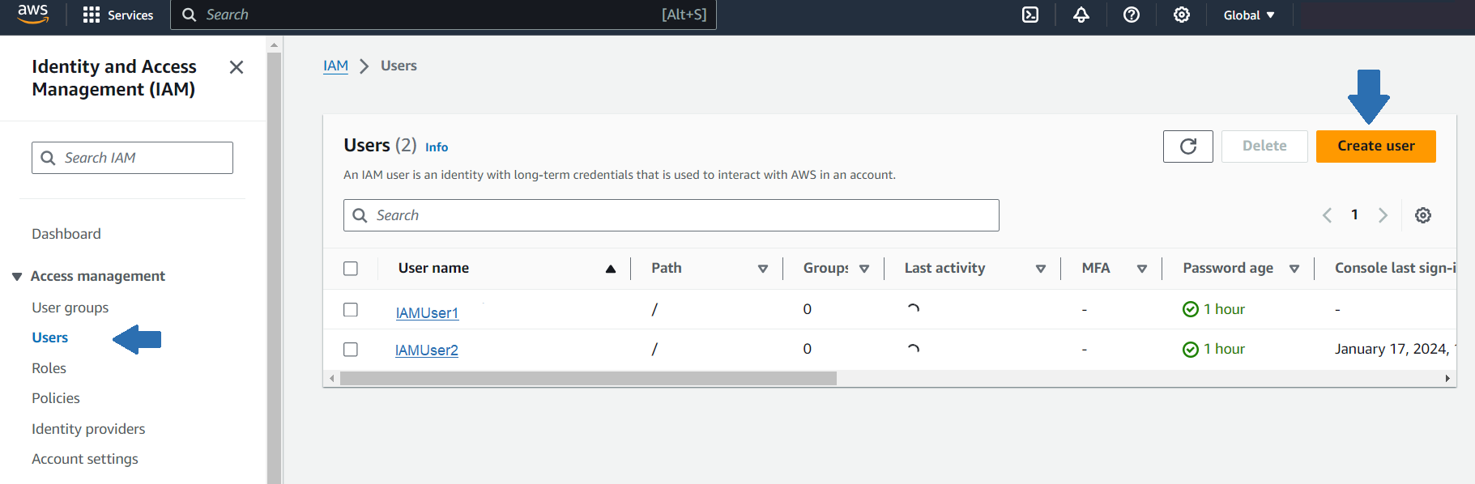Screen dimensions: 1475x484
Task: Open Roles in the sidebar
Action: (x=49, y=368)
